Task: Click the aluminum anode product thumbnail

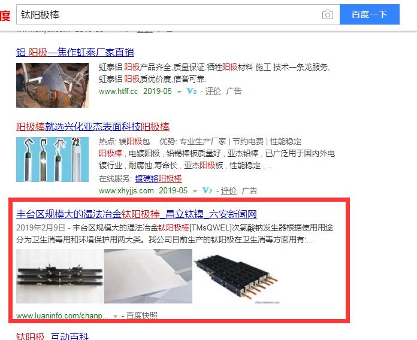Action: coord(52,85)
